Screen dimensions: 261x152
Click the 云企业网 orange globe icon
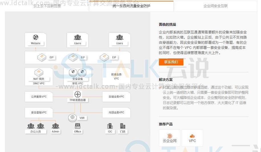tap(169, 136)
